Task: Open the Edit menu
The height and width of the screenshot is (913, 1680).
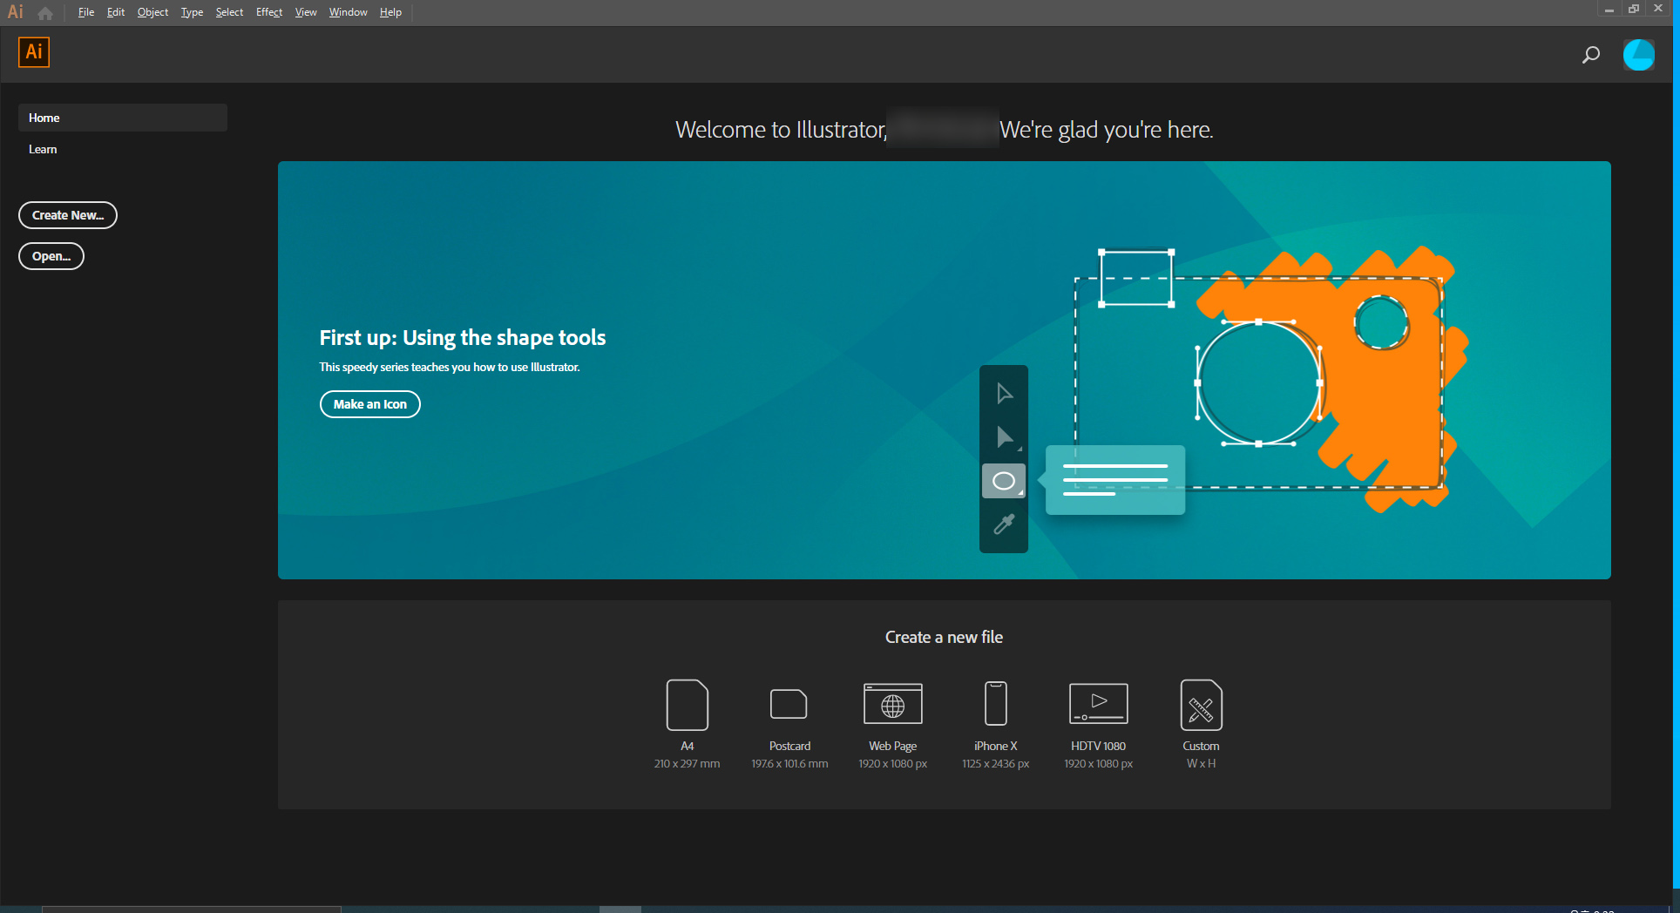Action: pos(116,12)
